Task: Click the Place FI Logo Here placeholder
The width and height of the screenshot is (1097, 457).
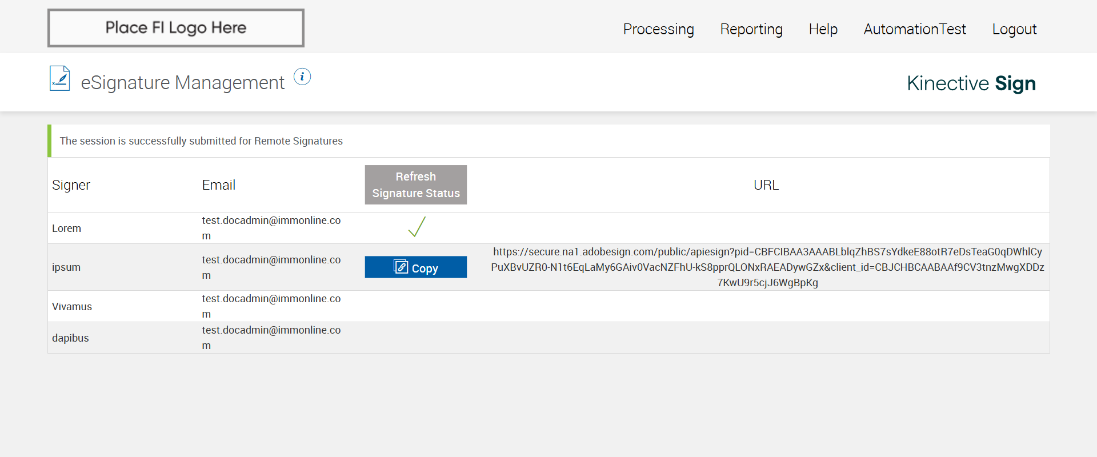Action: 176,28
